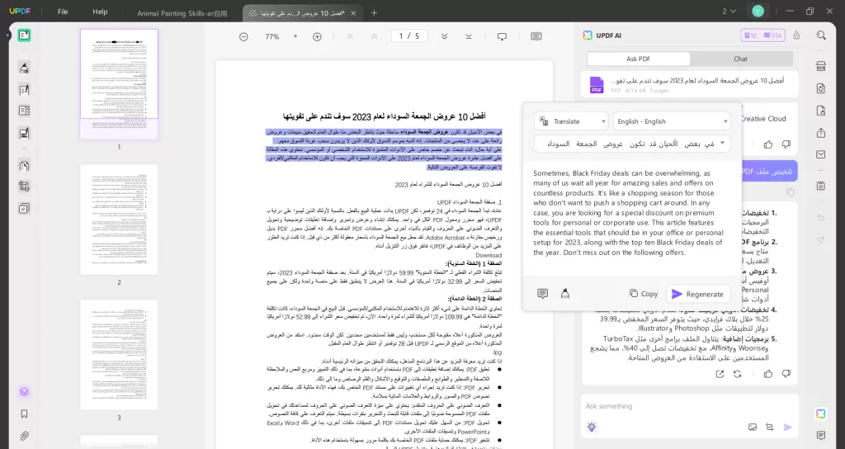Open the Reader mode icon in left sidebar
The image size is (845, 449).
24,35
